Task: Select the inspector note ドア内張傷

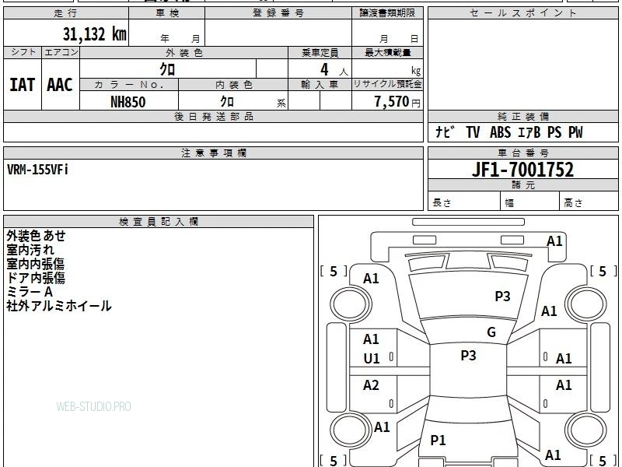Action: pos(35,278)
